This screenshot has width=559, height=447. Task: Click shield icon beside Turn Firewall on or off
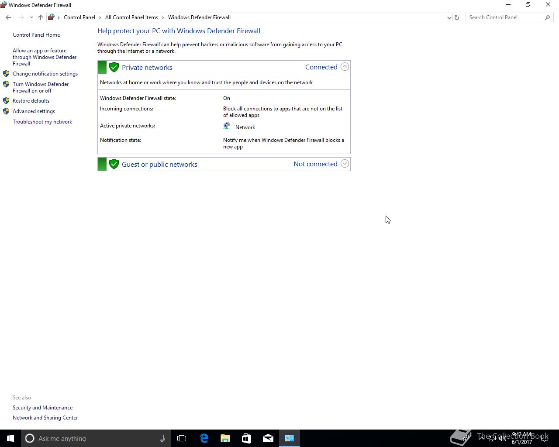click(6, 84)
